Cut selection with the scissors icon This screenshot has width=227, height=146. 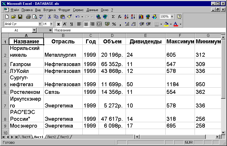(49, 17)
